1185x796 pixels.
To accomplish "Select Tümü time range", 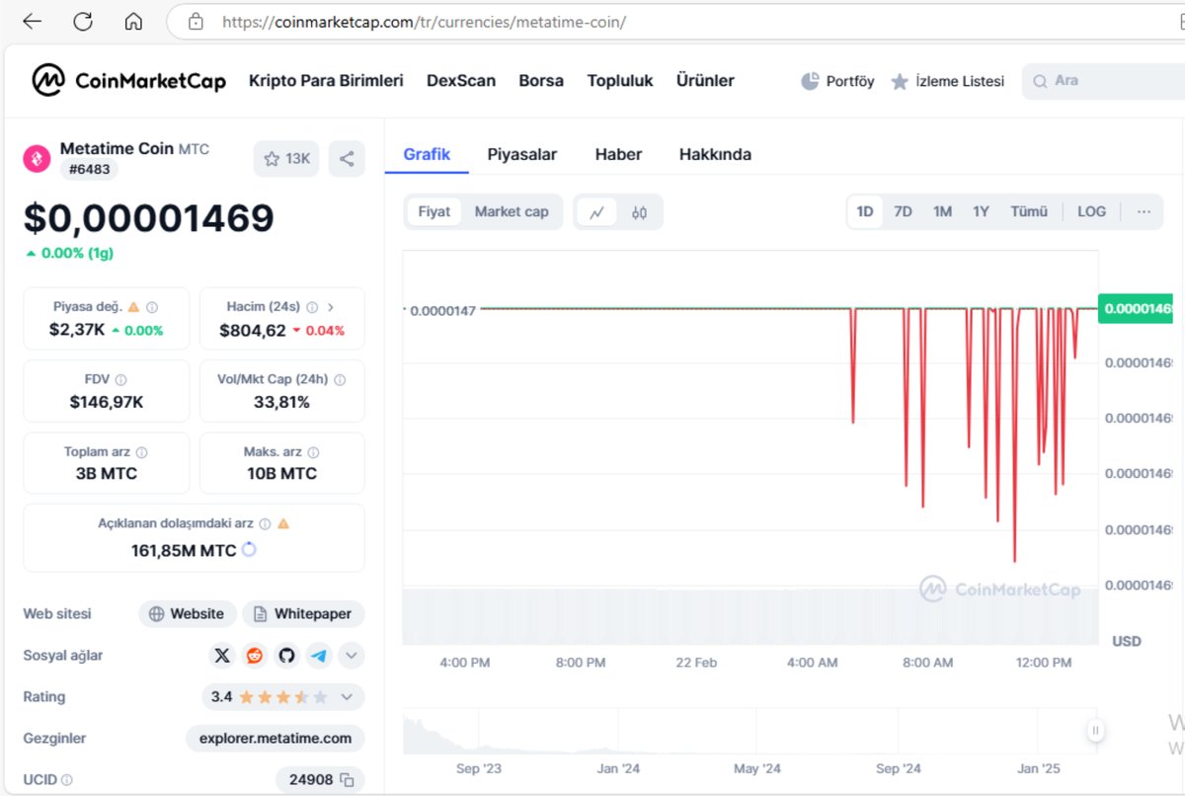I will click(1028, 211).
